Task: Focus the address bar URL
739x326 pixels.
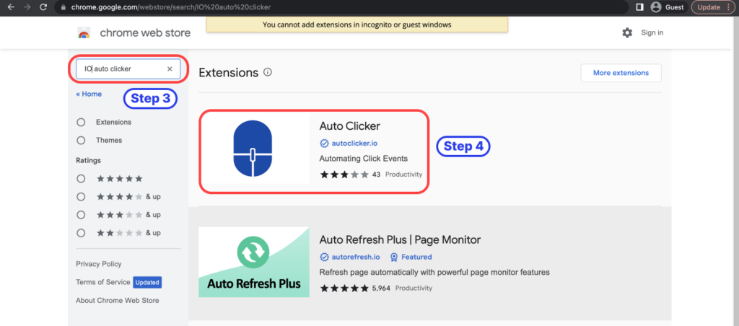Action: coord(170,7)
